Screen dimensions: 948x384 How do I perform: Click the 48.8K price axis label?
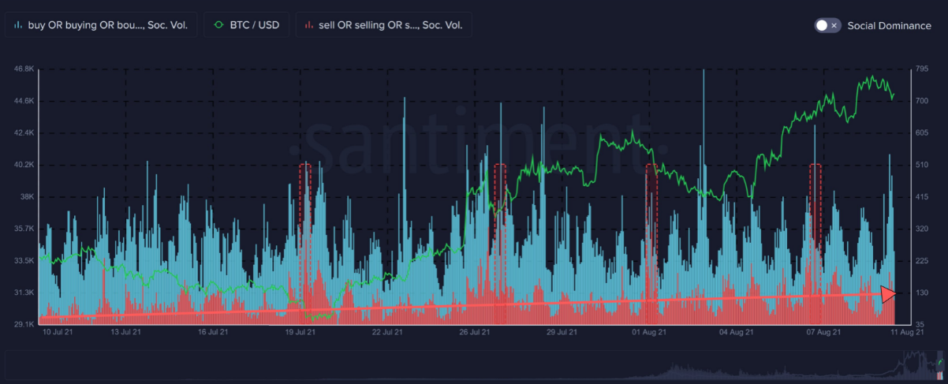[24, 69]
